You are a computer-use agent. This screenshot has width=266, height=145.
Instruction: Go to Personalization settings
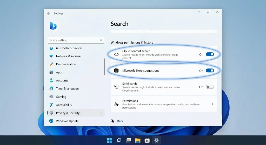76,64
